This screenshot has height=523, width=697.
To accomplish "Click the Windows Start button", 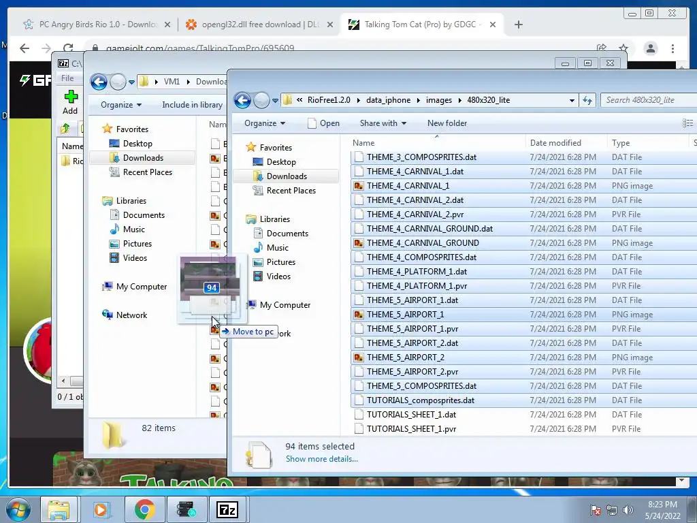I will (x=18, y=509).
